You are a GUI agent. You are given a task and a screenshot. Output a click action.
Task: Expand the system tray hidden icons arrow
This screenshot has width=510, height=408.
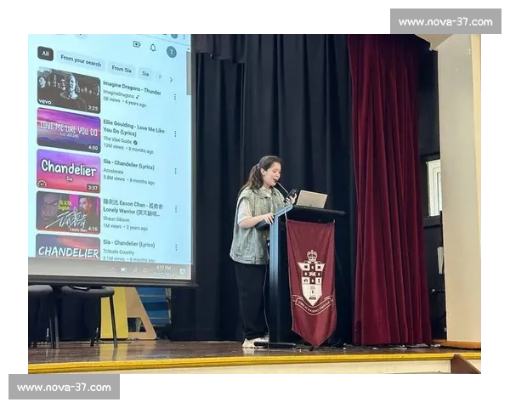[x=111, y=269]
